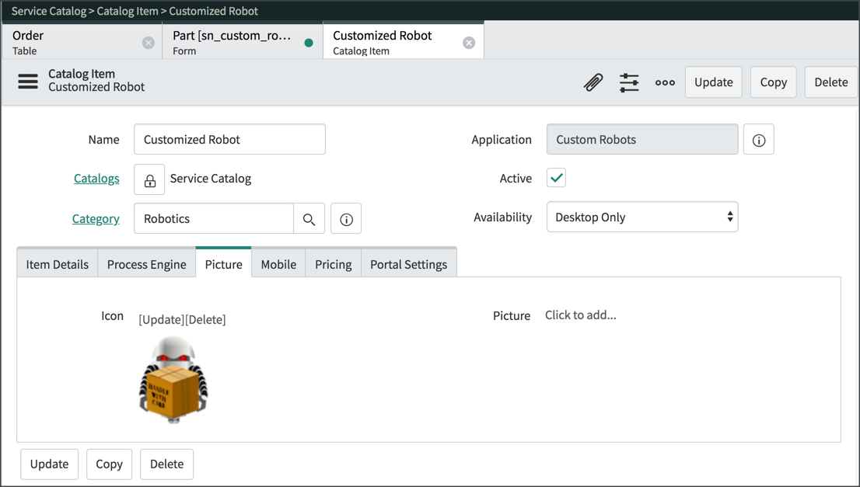Image resolution: width=860 pixels, height=487 pixels.
Task: Search for a Category using the magnifier
Action: point(309,218)
